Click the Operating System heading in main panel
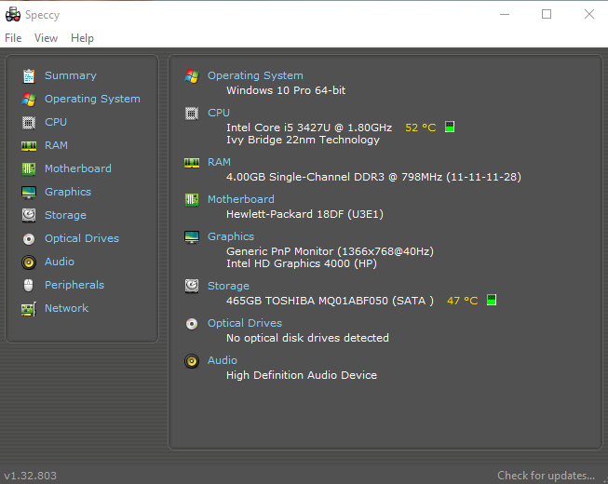The height and width of the screenshot is (484, 608). click(255, 75)
